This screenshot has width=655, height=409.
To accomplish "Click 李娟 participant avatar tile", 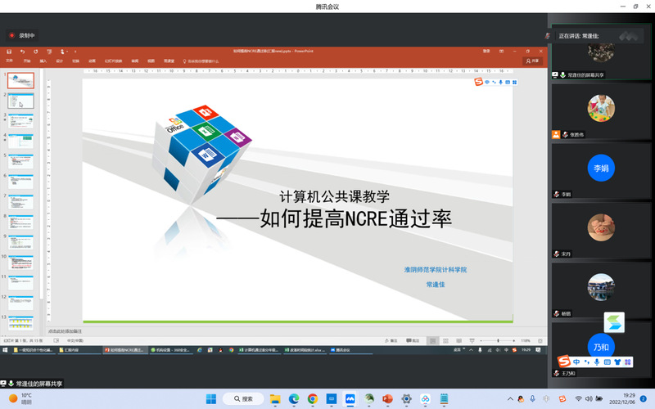I will pos(601,169).
